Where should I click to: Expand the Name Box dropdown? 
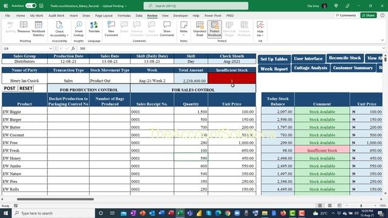[50, 48]
